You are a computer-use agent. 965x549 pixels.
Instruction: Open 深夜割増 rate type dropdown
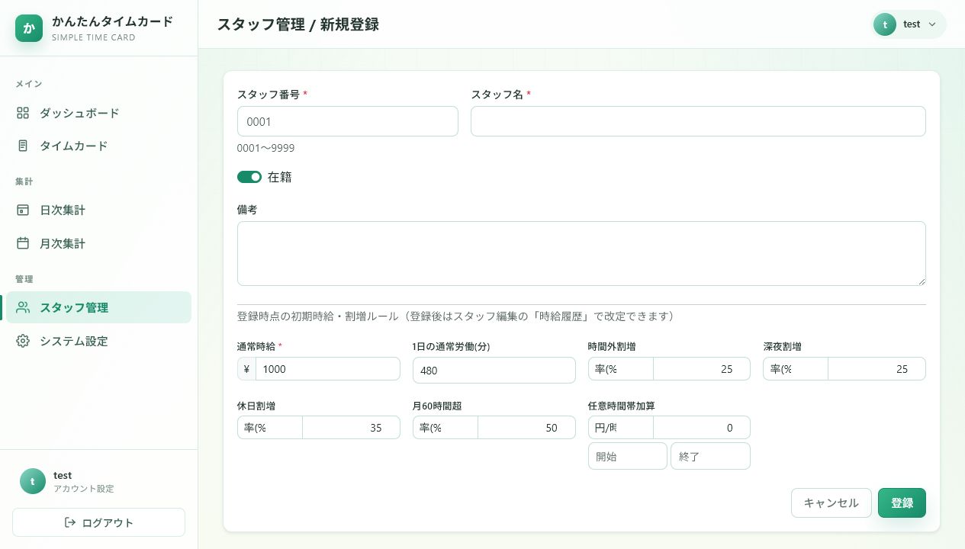pyautogui.click(x=796, y=369)
